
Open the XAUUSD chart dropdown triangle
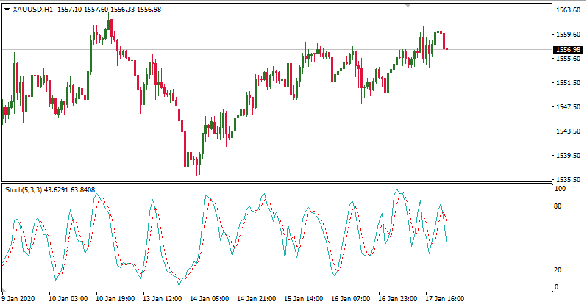tap(7, 10)
